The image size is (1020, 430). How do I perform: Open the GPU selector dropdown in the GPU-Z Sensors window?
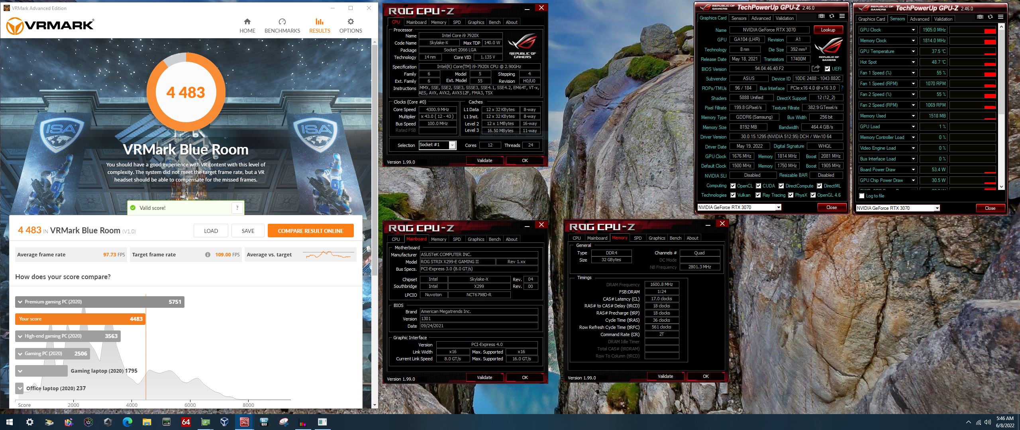click(937, 208)
